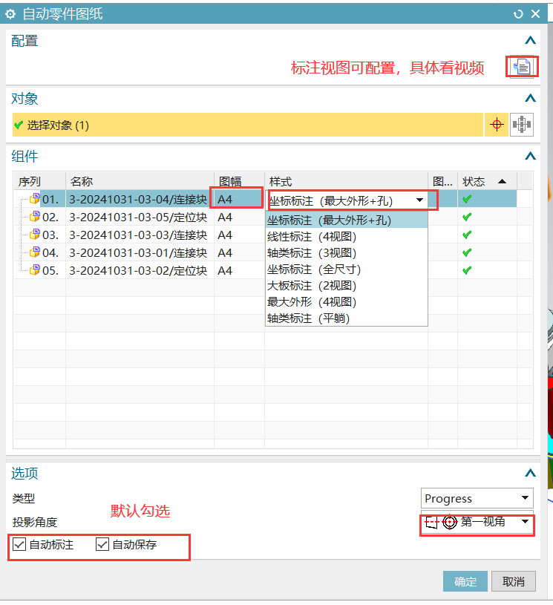Click the select-all components icon beside the crosshair
The image size is (553, 605).
tap(522, 125)
